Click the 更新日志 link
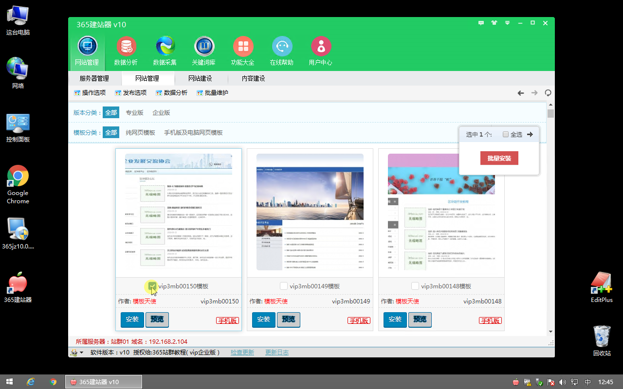623x389 pixels. click(277, 352)
